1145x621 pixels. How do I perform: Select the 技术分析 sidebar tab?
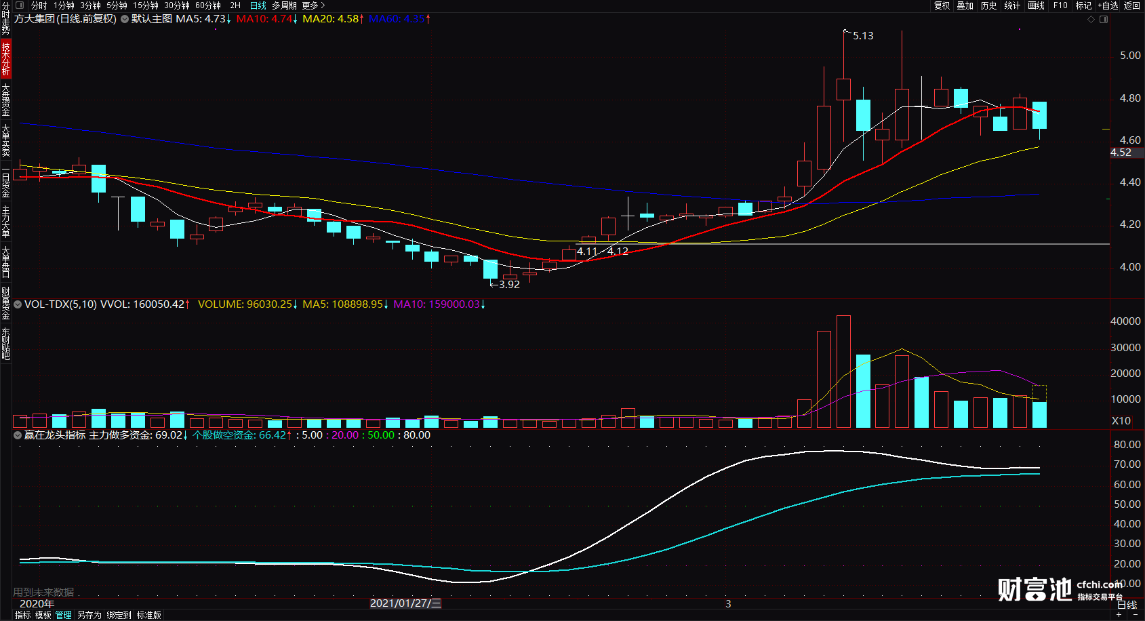5,58
